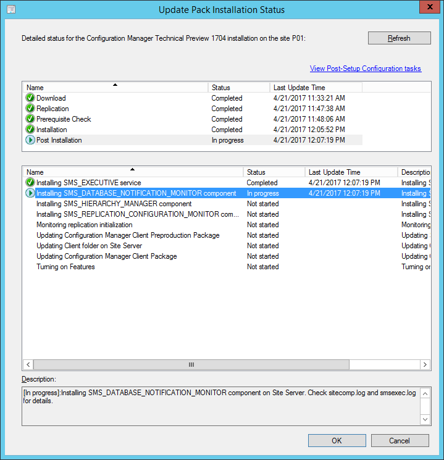This screenshot has width=444, height=460.
Task: Select the Prerequisite Check row
Action: 194,119
